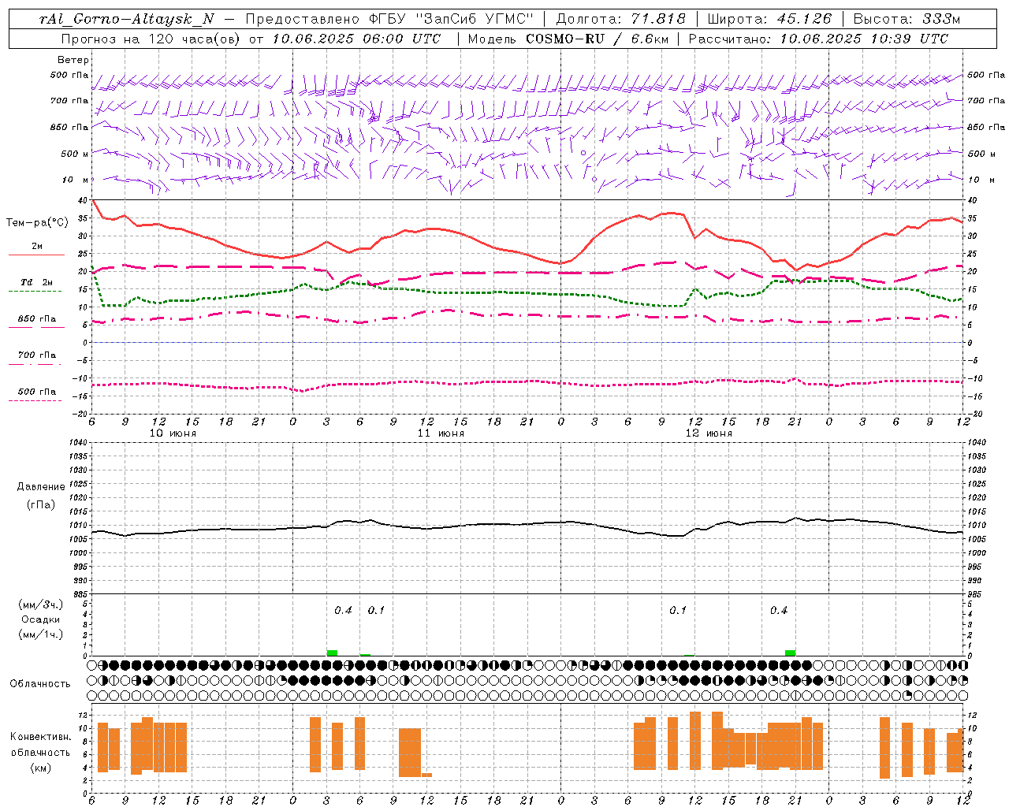Click the Давление pressure panel label
1009x807 pixels.
coord(41,487)
